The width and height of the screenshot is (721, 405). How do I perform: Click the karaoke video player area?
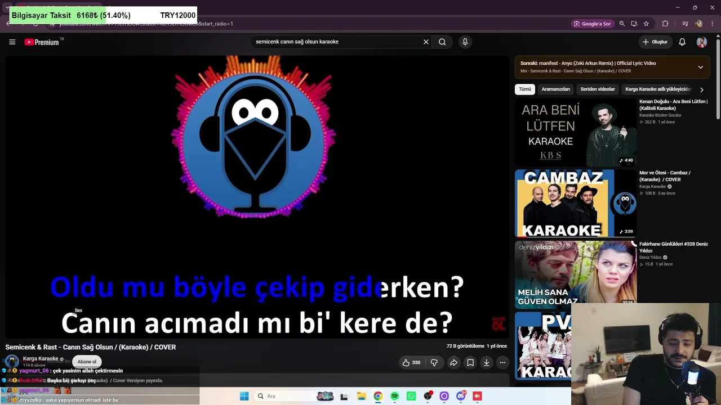257,197
